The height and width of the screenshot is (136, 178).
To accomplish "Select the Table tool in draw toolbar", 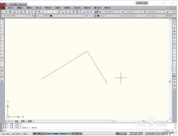I will click(2, 77).
